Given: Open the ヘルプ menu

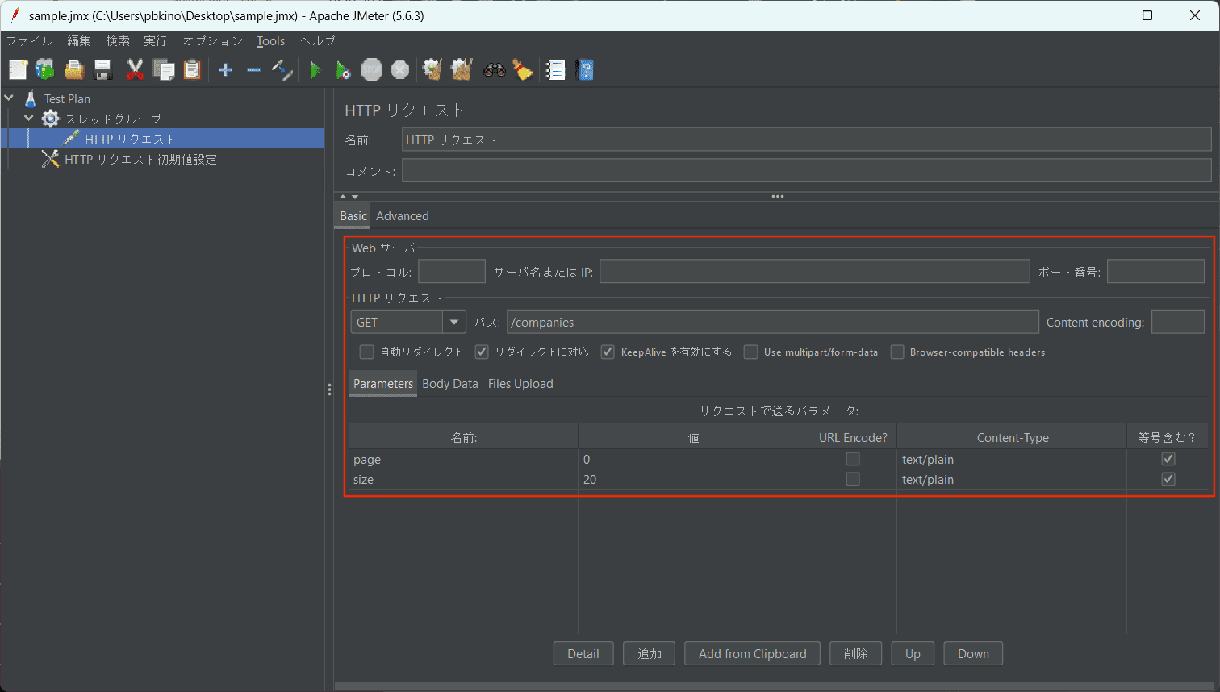Looking at the screenshot, I should point(318,41).
